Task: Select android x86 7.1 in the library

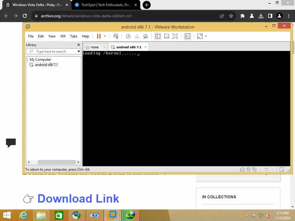Action: (x=46, y=65)
